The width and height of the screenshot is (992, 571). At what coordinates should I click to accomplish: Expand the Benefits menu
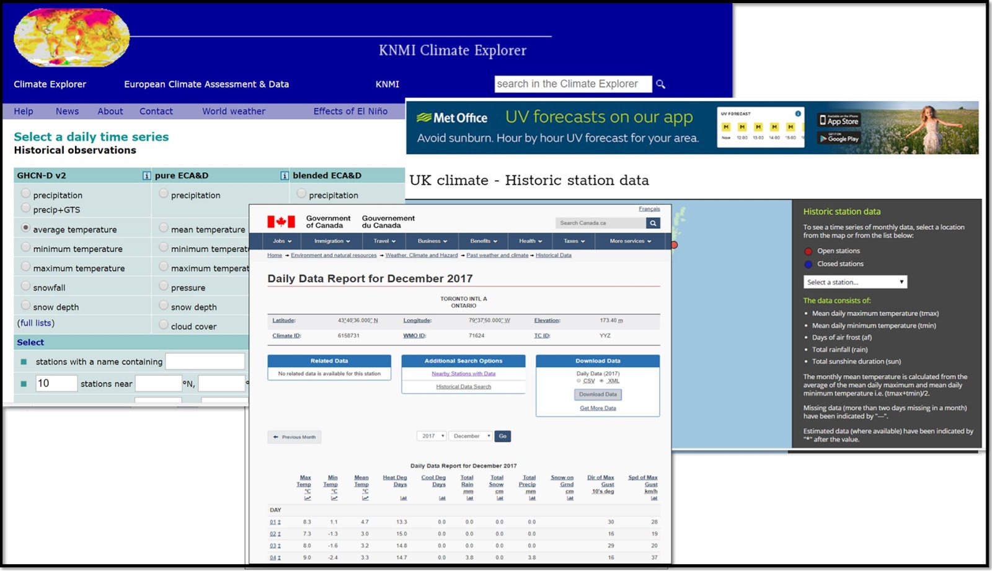coord(484,241)
